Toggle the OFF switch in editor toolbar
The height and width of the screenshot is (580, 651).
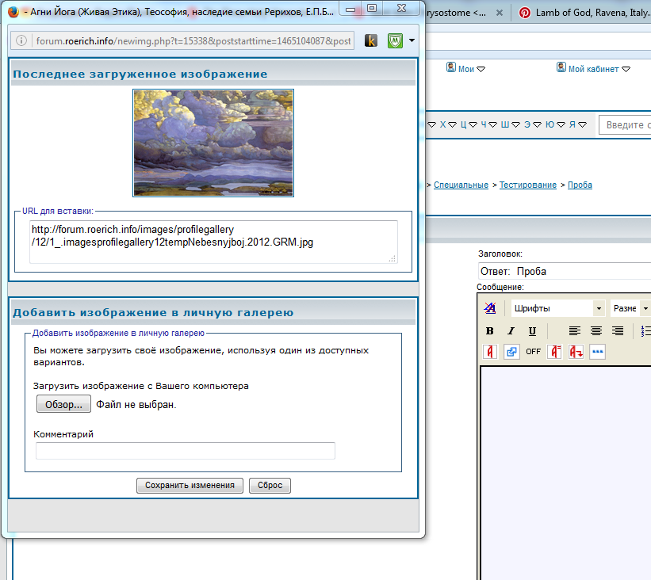534,352
